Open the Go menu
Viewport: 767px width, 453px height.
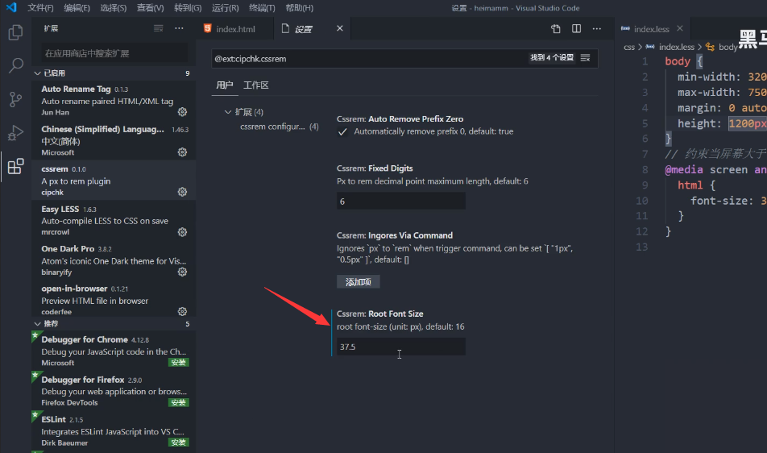[x=188, y=8]
